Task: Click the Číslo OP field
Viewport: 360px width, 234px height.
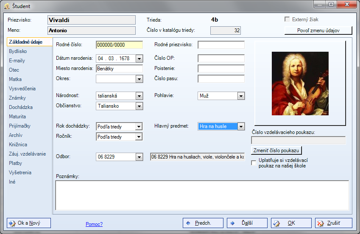Action: coord(221,58)
